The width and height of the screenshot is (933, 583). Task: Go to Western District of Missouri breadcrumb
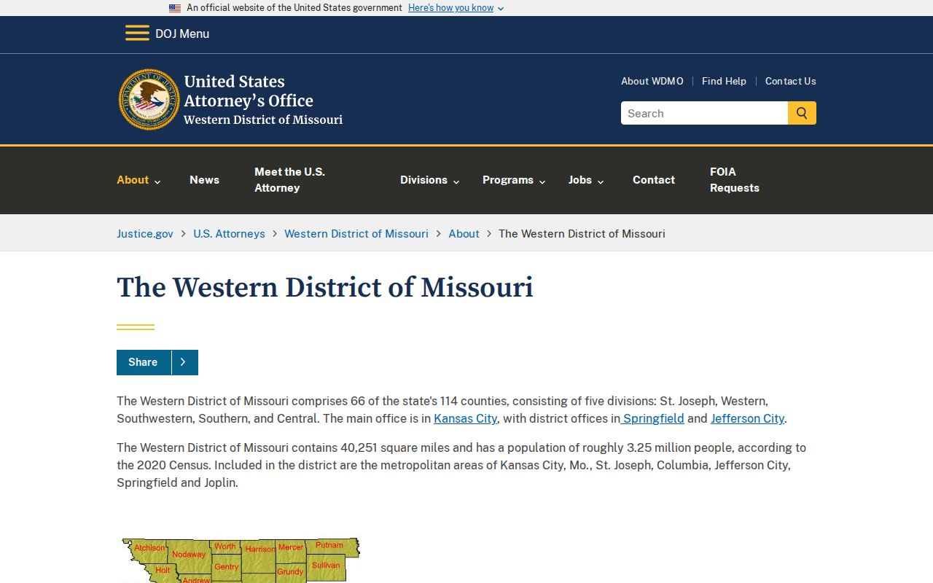click(356, 234)
